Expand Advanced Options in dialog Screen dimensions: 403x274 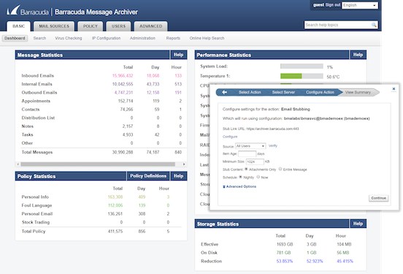click(239, 186)
